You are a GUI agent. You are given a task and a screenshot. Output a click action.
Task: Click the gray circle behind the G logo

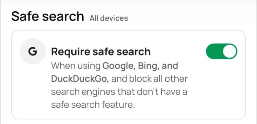coord(32,52)
